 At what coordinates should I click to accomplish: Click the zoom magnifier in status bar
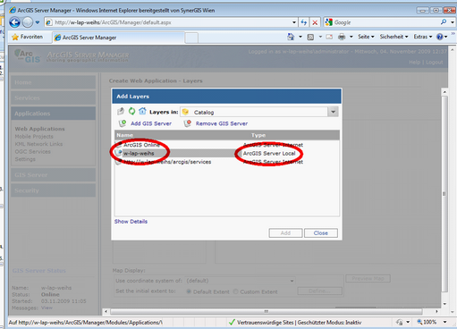coord(419,322)
